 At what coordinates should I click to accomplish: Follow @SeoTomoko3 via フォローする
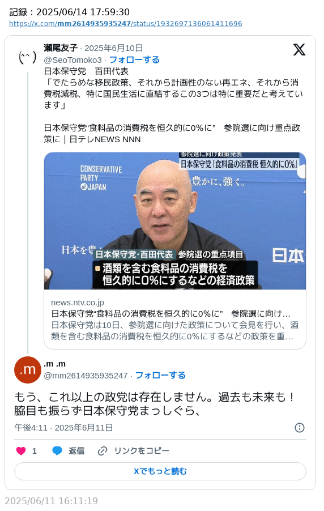pos(134,59)
